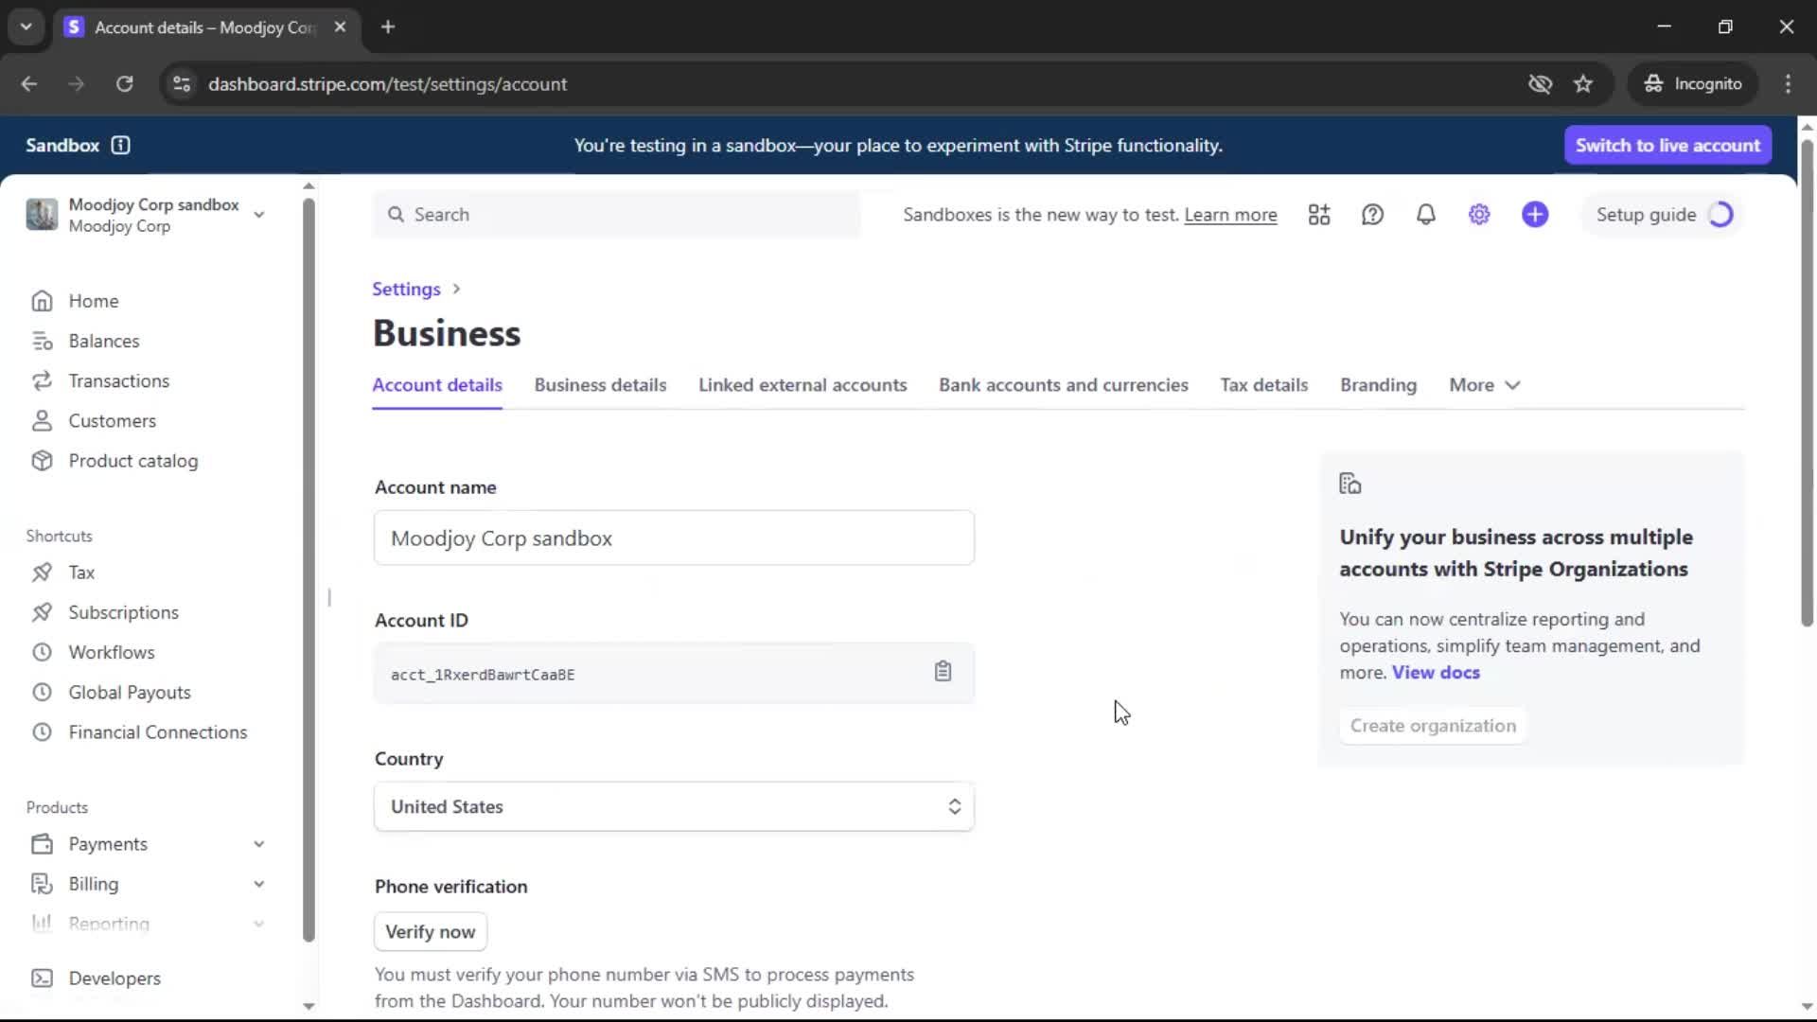This screenshot has width=1817, height=1022.
Task: Open the Moodjoy Corp sandbox account switcher
Action: coord(147,215)
